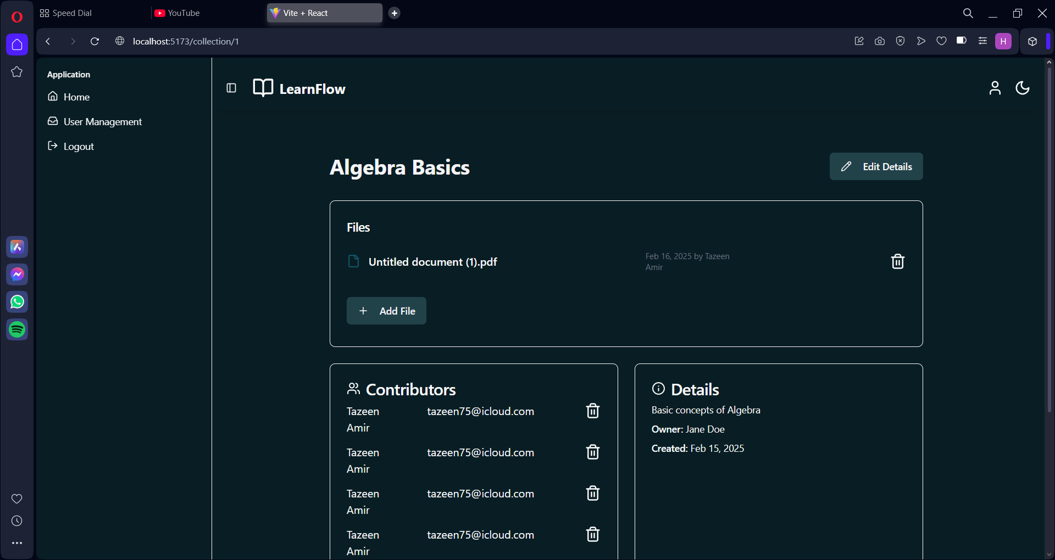Remove the first contributor Tazeen Amir
1055x560 pixels.
click(x=592, y=411)
